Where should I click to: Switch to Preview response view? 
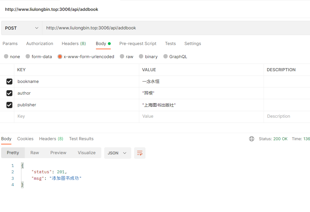click(x=58, y=153)
